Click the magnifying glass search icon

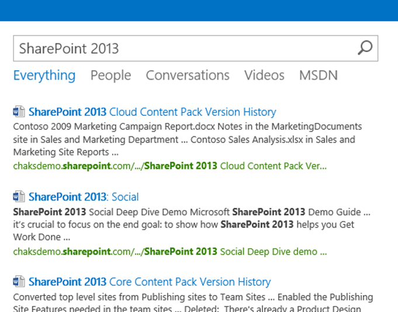coord(365,48)
